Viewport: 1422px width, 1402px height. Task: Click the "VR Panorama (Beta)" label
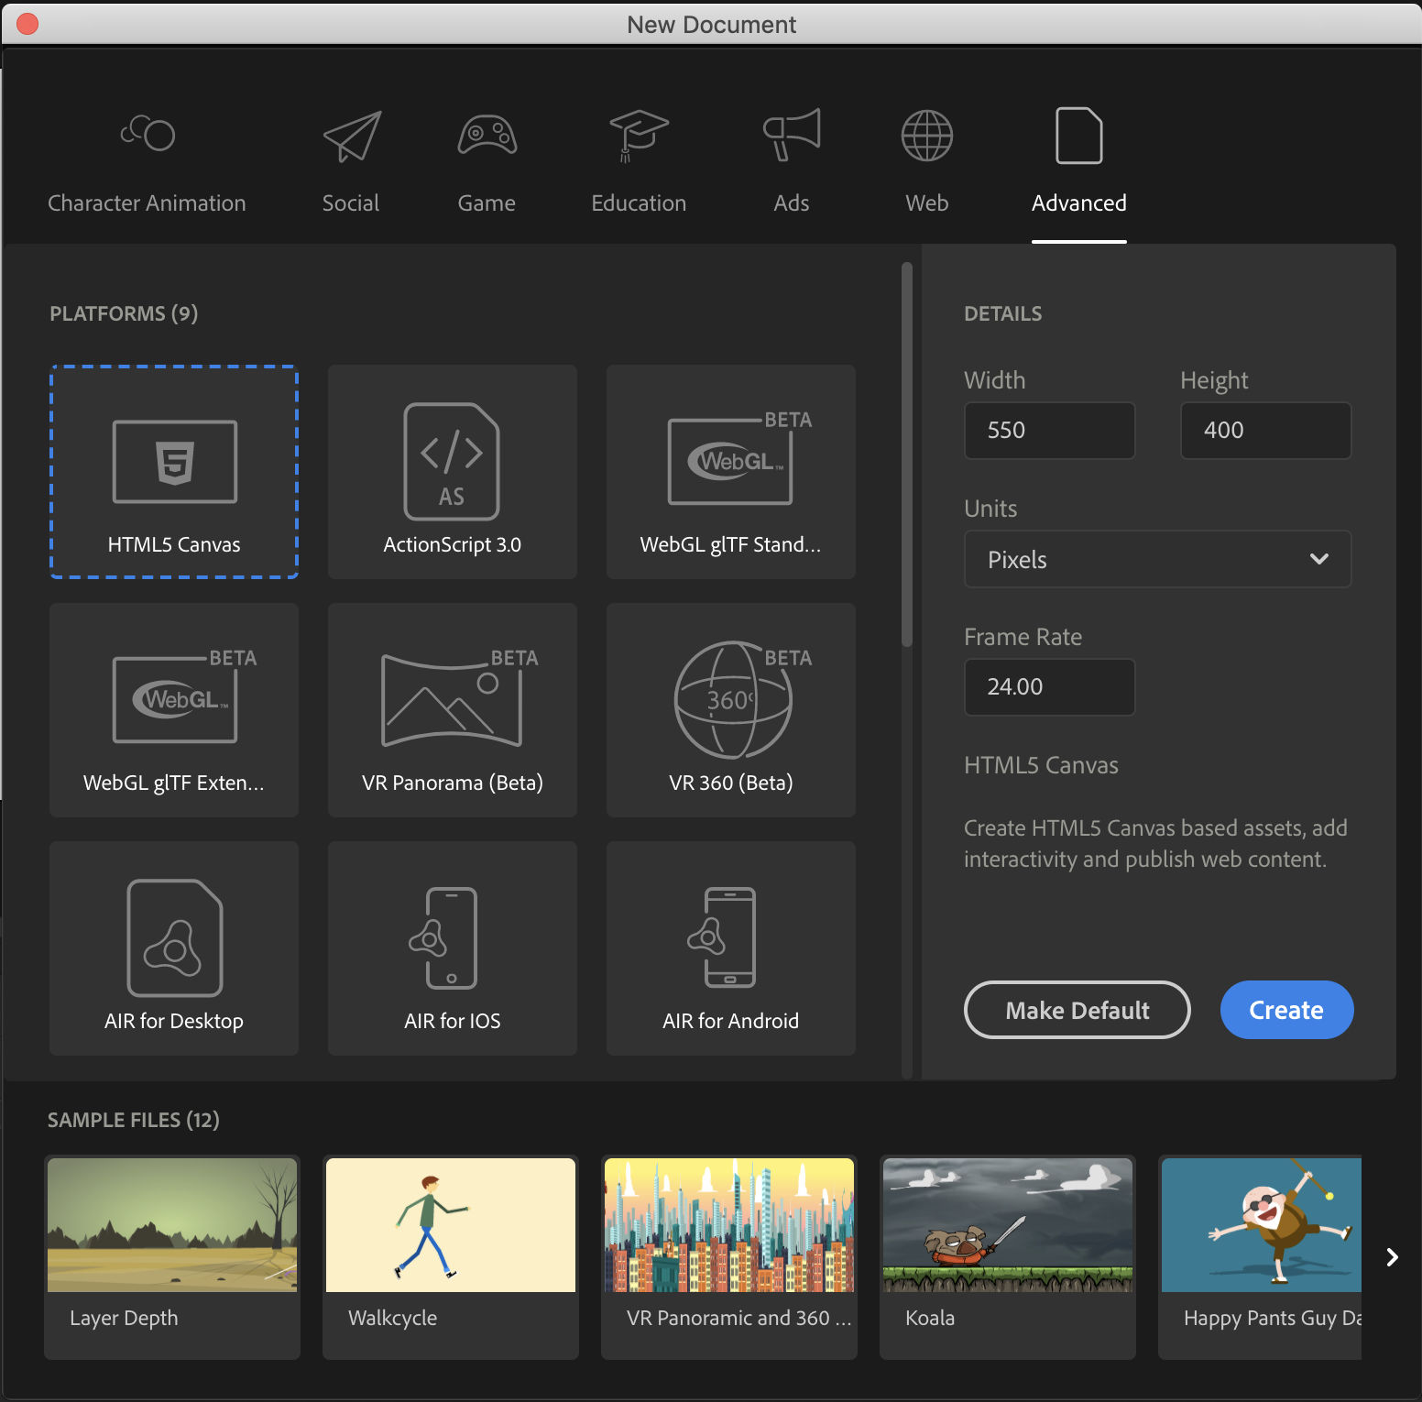coord(453,783)
